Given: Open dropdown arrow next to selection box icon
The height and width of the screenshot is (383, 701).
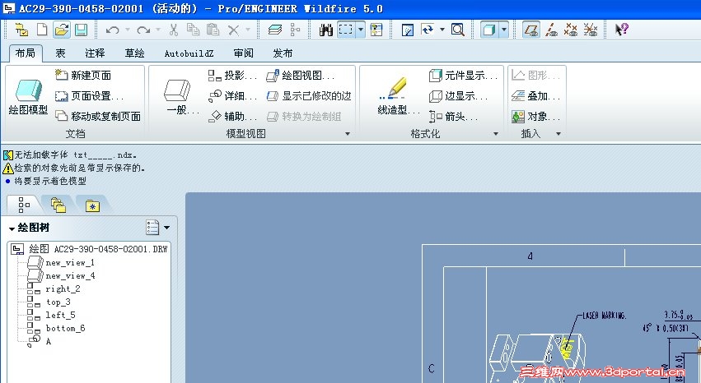Looking at the screenshot, I should (x=360, y=30).
